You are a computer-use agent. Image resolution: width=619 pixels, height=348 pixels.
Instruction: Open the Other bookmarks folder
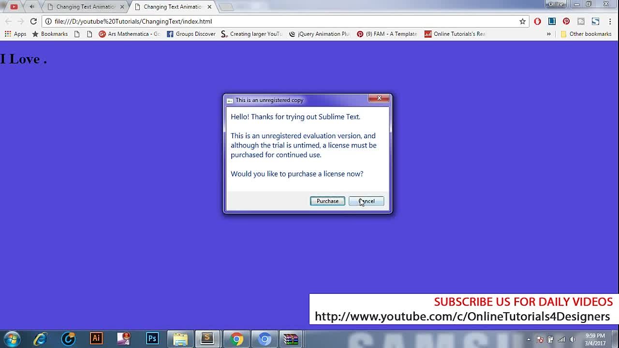pyautogui.click(x=586, y=34)
